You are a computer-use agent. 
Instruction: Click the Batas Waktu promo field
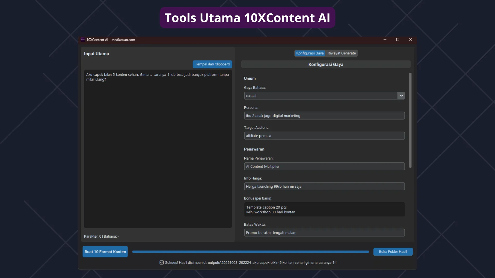coord(324,232)
